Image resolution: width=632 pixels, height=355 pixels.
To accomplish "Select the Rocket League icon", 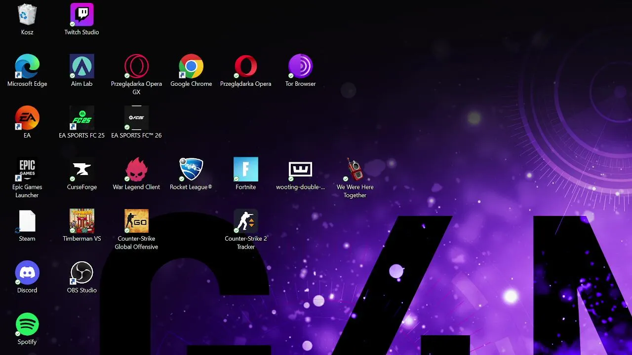I will click(x=191, y=170).
